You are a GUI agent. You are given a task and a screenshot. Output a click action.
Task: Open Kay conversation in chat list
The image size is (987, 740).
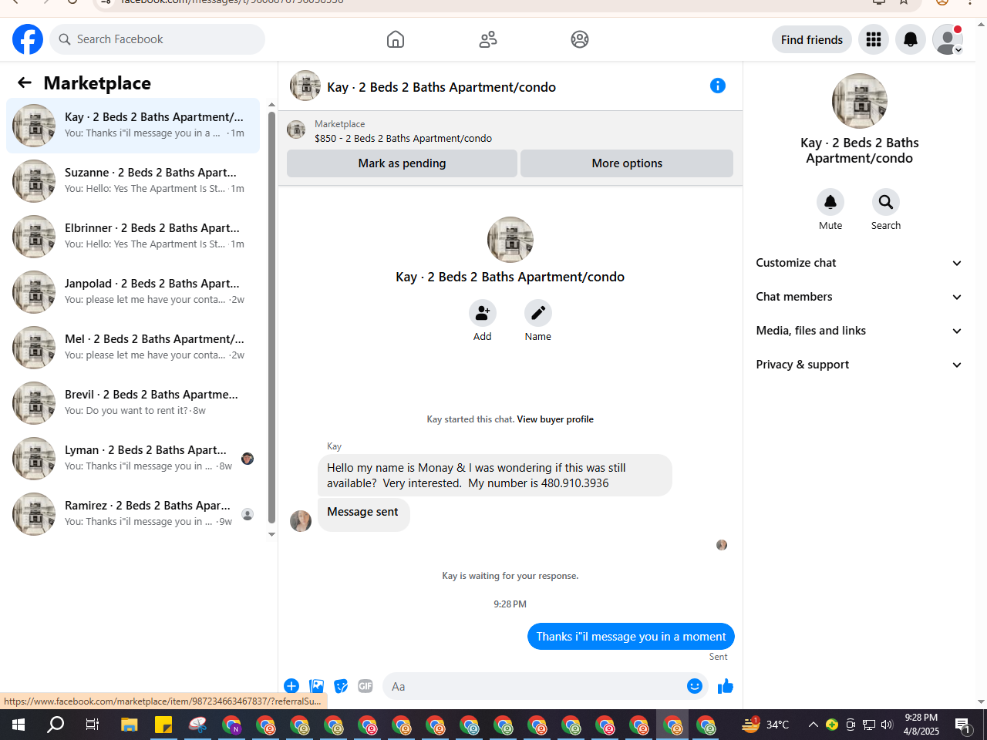coord(133,126)
